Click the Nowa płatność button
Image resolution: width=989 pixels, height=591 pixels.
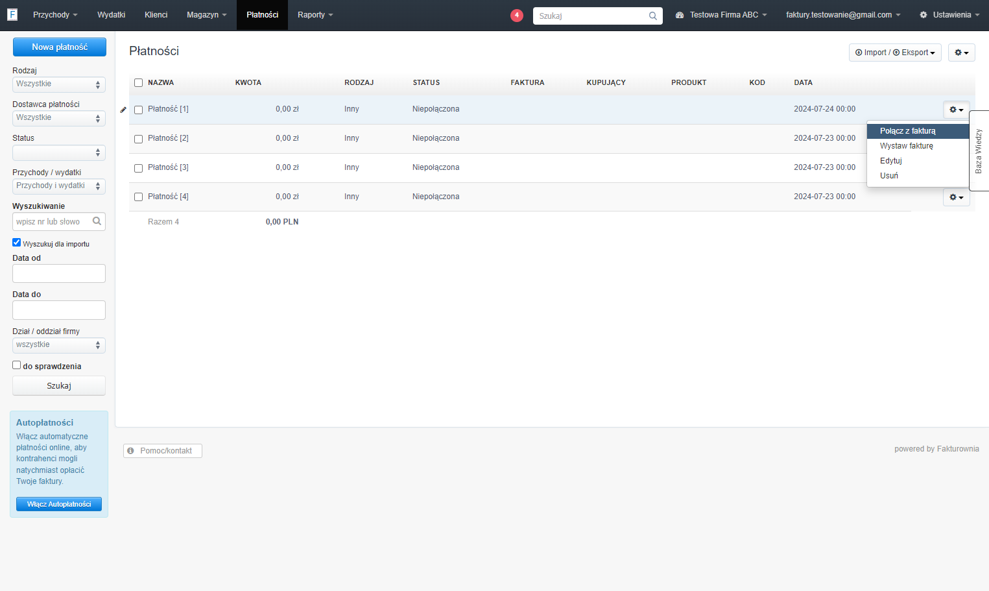coord(60,47)
